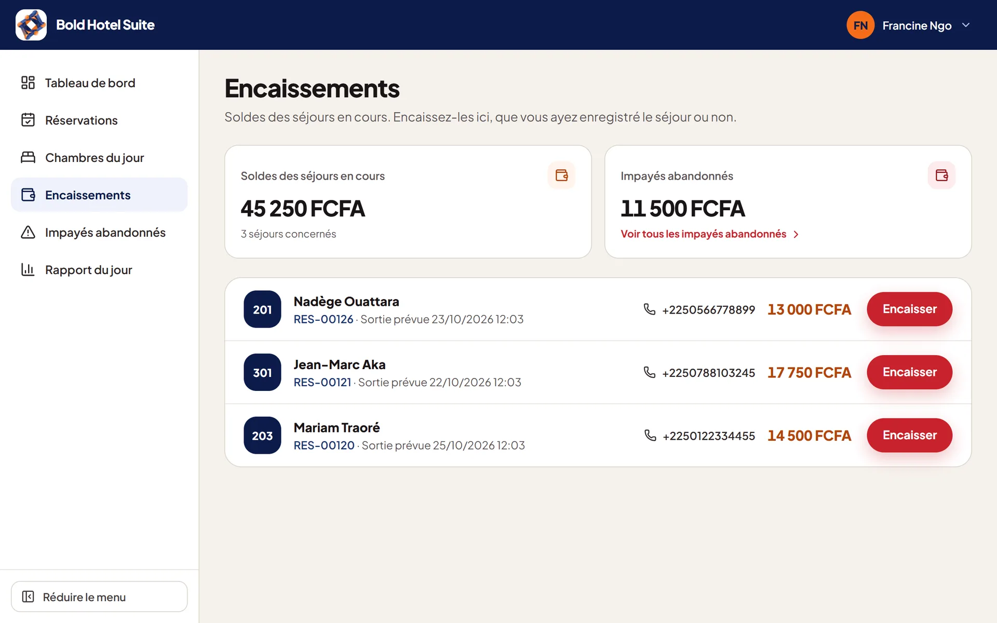
Task: Click the Impayés abandonnés warning triangle icon
Action: click(28, 232)
